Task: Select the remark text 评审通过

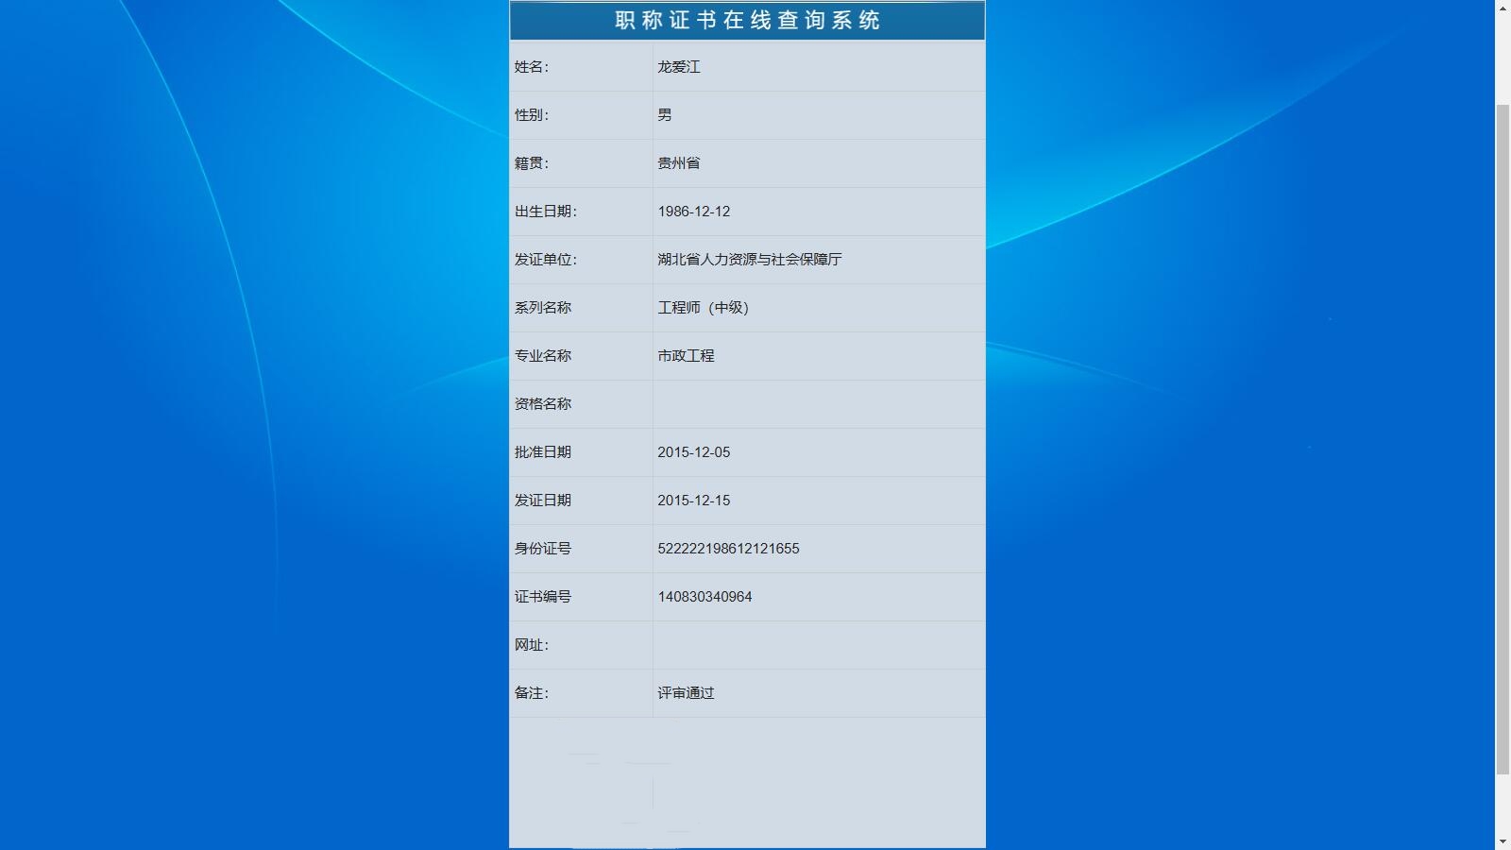Action: click(688, 692)
